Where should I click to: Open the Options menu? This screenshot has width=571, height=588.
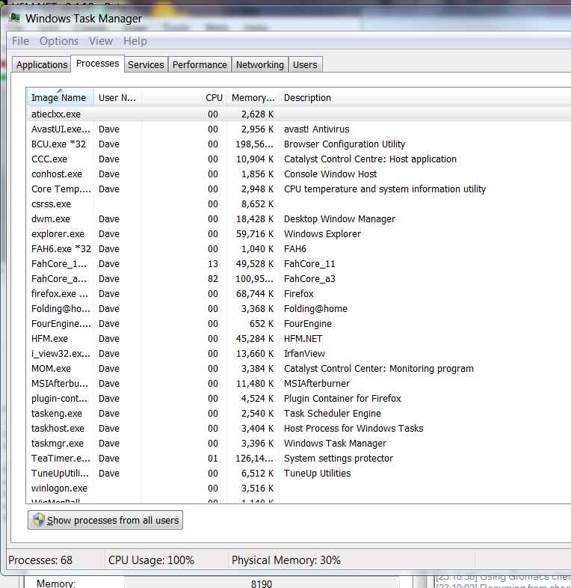tap(59, 41)
